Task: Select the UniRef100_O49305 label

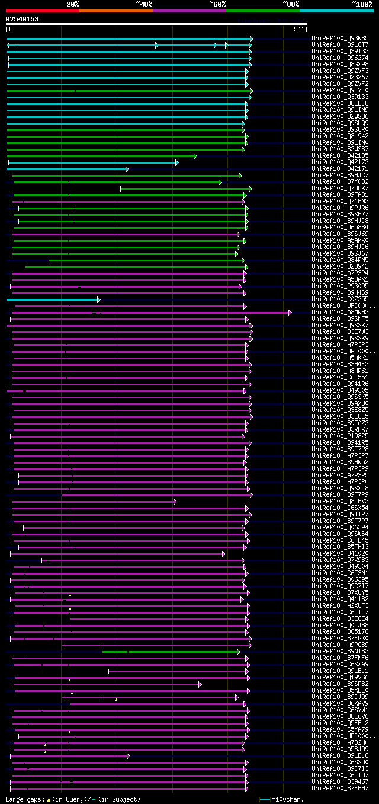Action: [340, 391]
